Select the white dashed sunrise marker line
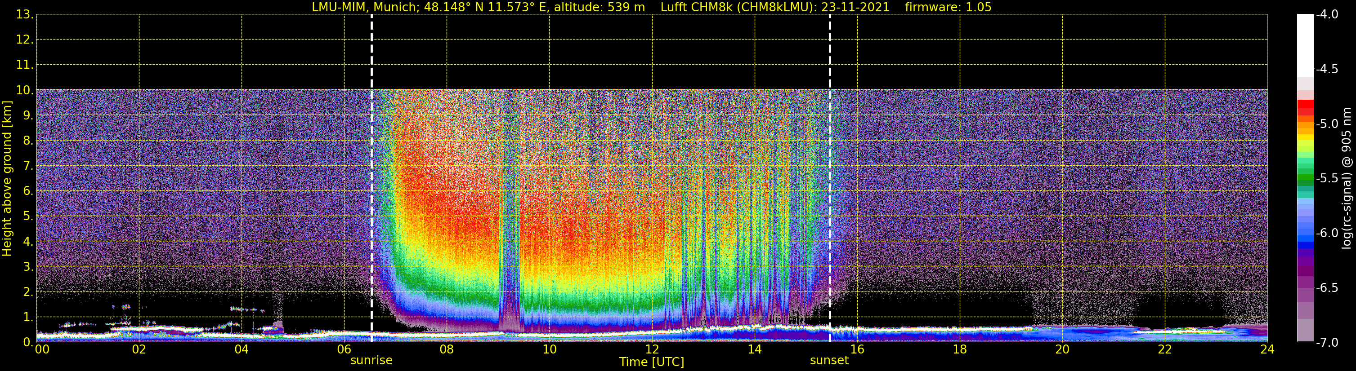The width and height of the screenshot is (1356, 371). (x=371, y=178)
